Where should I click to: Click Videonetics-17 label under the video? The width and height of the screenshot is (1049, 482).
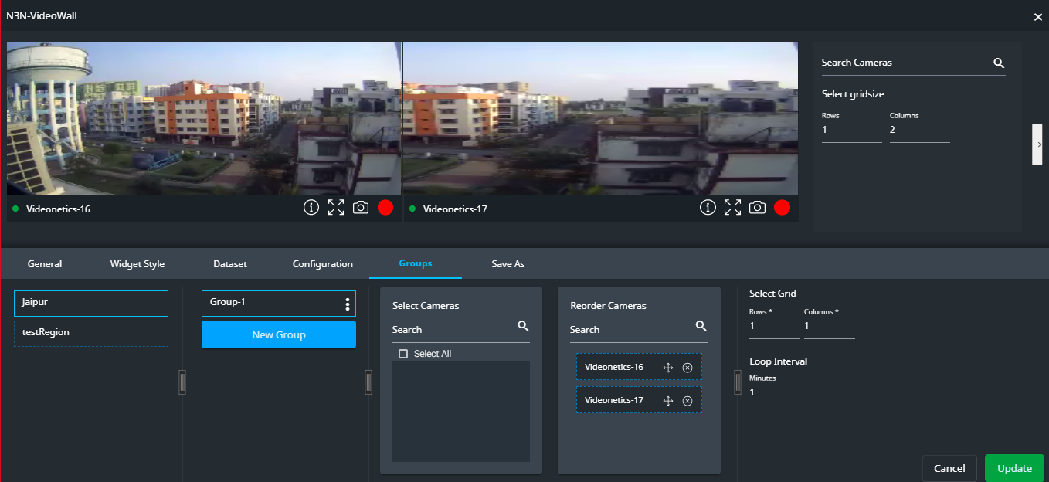[455, 209]
